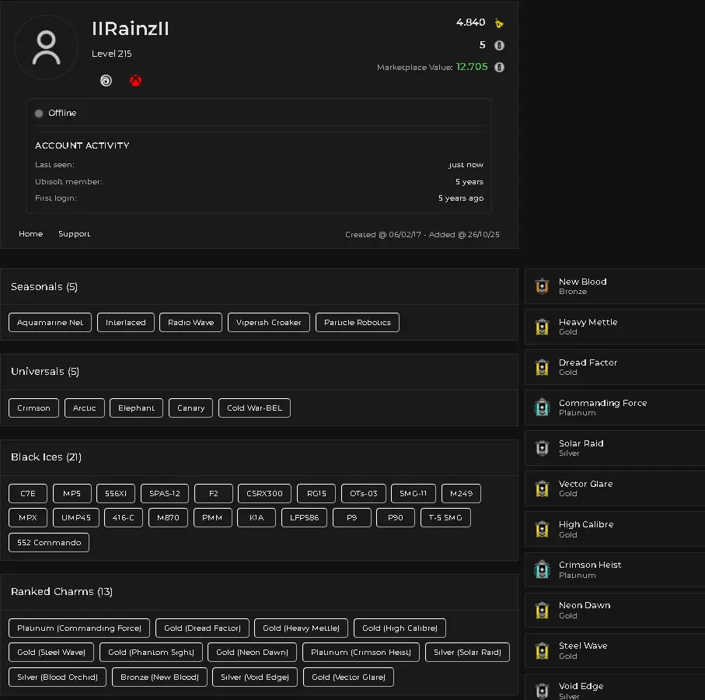The height and width of the screenshot is (700, 705).
Task: Click the profile avatar icon
Action: click(x=46, y=47)
